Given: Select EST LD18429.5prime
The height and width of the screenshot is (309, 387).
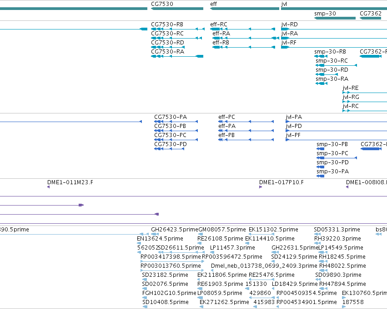Looking at the screenshot, I should point(273,289).
